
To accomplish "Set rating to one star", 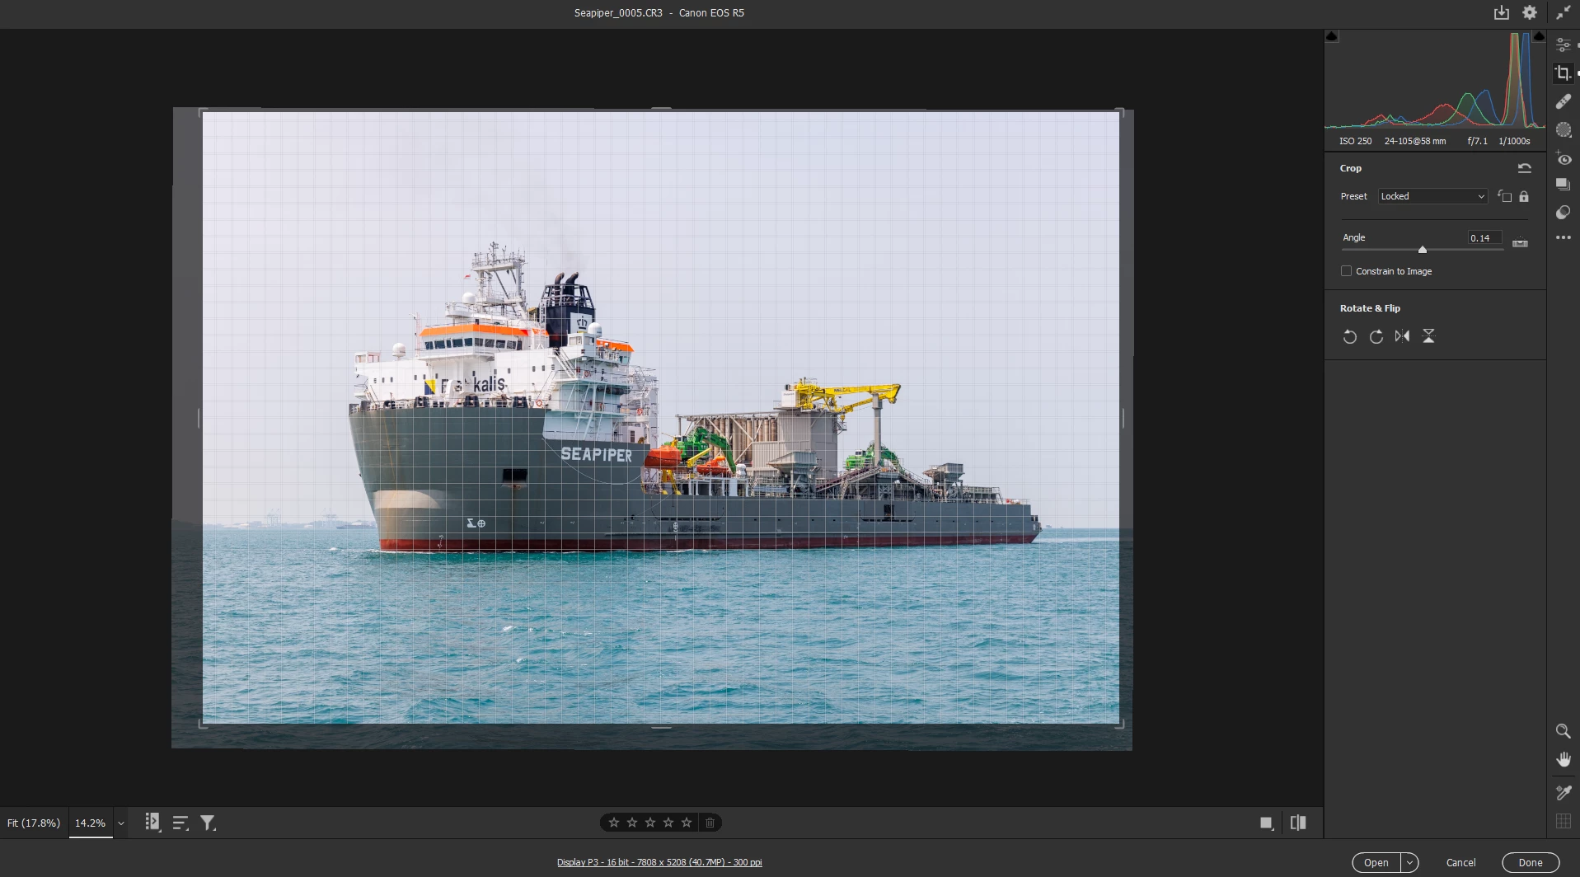I will point(614,823).
